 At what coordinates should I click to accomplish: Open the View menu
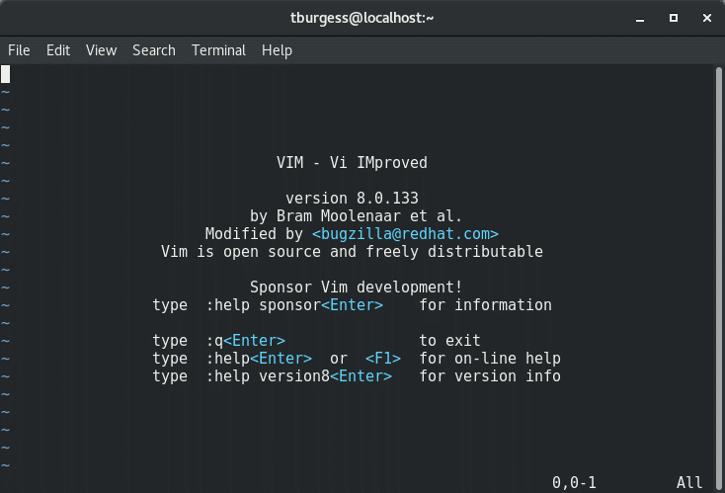pyautogui.click(x=101, y=50)
